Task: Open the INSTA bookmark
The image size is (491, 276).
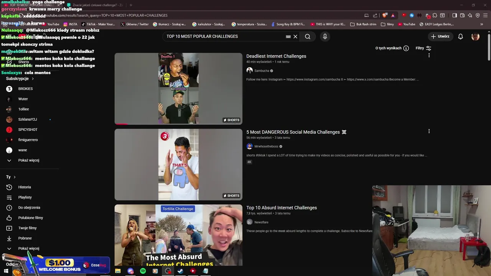Action: 70,24
